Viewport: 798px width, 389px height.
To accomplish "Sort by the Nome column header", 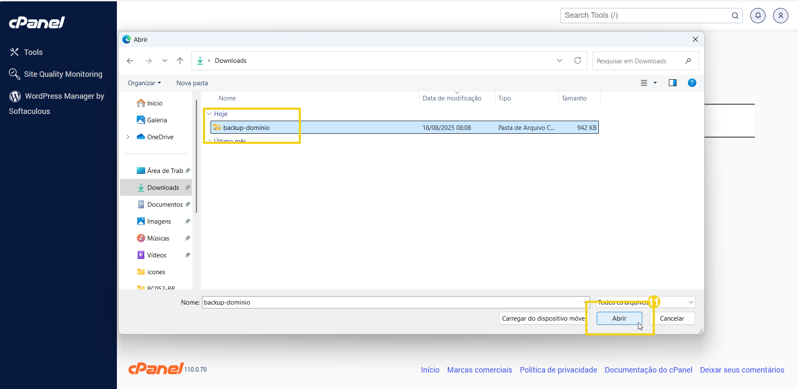I will (x=227, y=98).
